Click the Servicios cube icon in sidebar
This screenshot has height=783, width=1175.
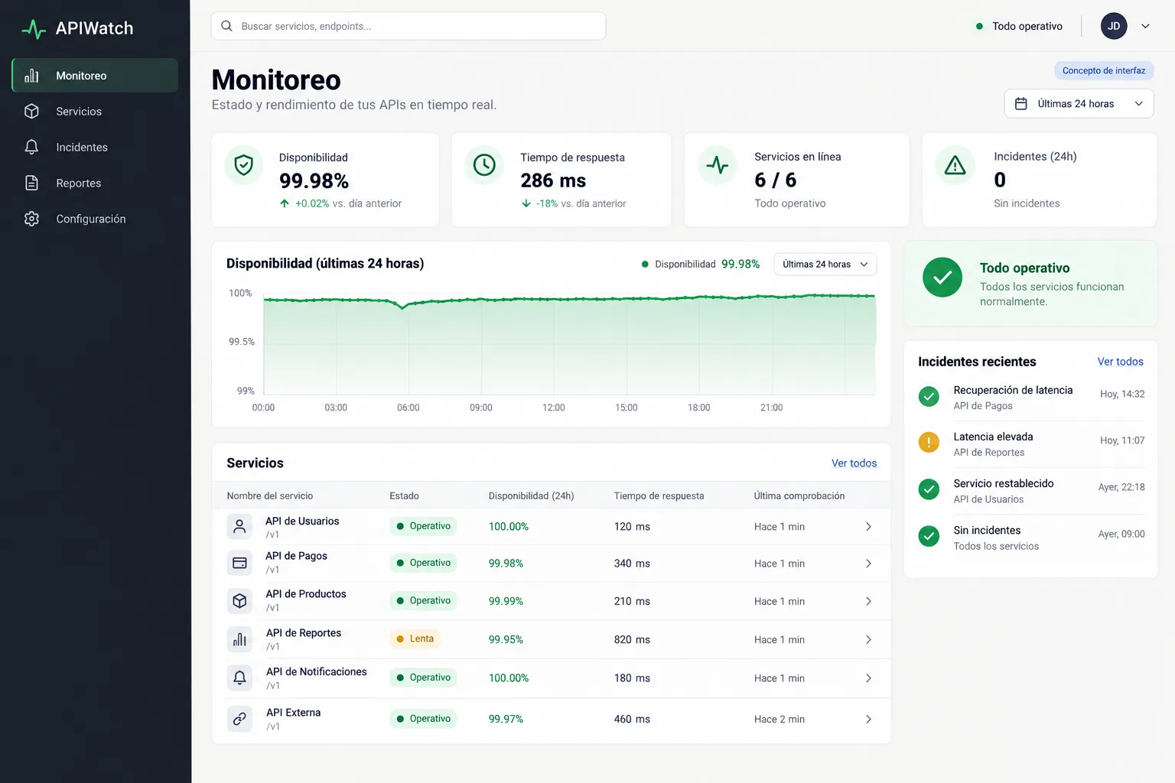(31, 112)
